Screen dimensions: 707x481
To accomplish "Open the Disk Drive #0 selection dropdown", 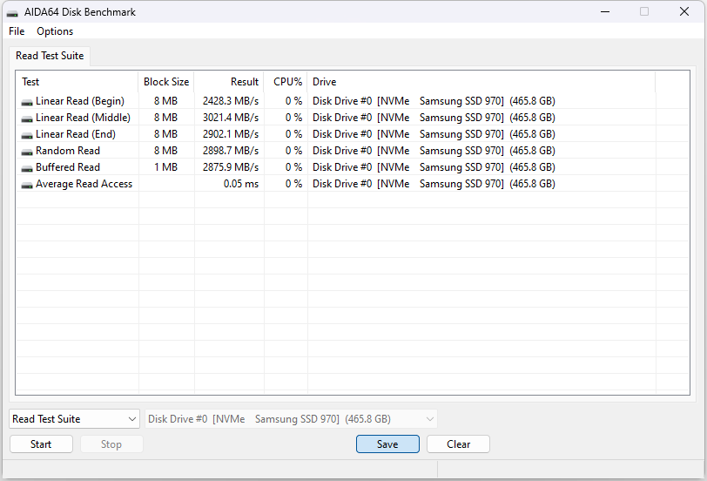I will (291, 419).
